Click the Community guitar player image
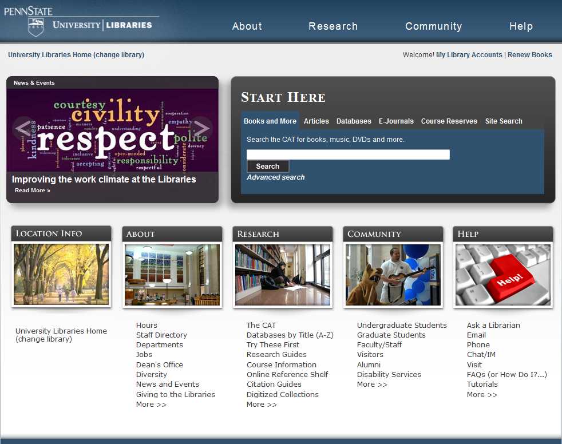562x444 pixels. click(x=393, y=275)
